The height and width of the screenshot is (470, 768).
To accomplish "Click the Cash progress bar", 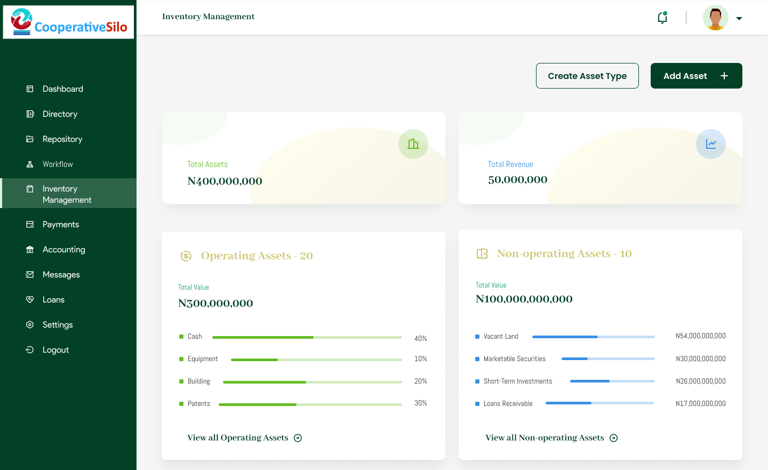I will click(x=307, y=338).
